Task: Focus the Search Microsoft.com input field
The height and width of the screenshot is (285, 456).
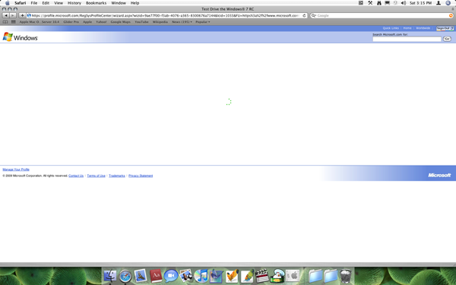Action: 407,39
